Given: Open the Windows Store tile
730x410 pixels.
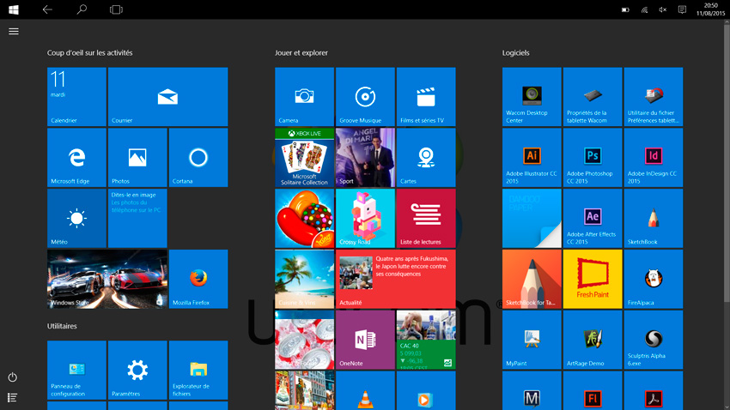Looking at the screenshot, I should pyautogui.click(x=107, y=279).
